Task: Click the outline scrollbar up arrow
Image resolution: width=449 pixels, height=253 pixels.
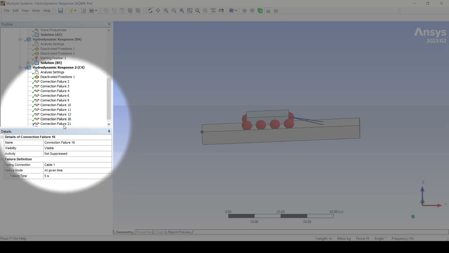Action: pos(109,30)
